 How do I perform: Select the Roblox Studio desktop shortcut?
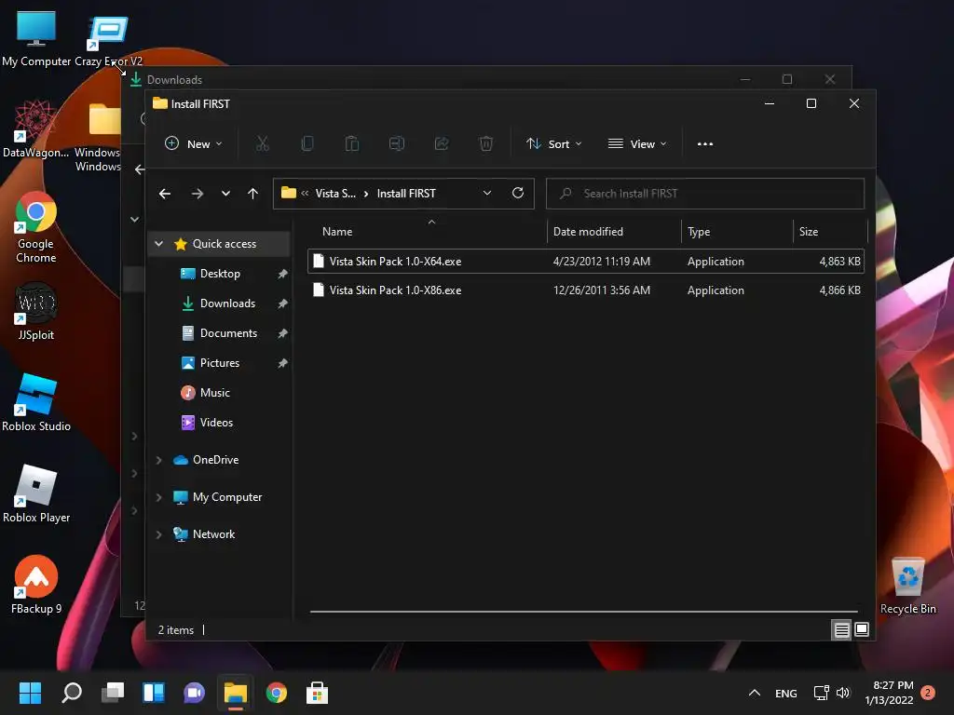pos(36,402)
